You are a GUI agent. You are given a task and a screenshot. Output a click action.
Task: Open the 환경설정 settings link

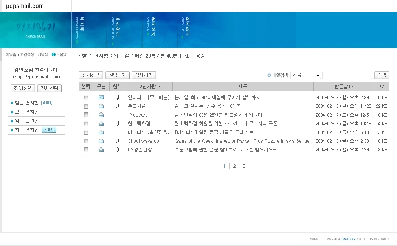point(27,54)
